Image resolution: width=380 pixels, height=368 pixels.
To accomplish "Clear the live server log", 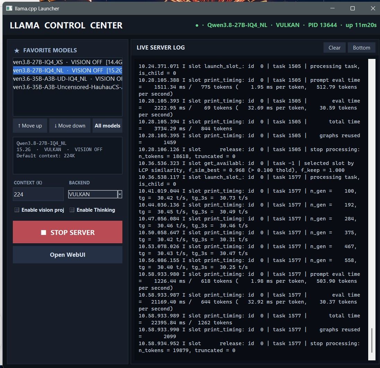I will [335, 48].
